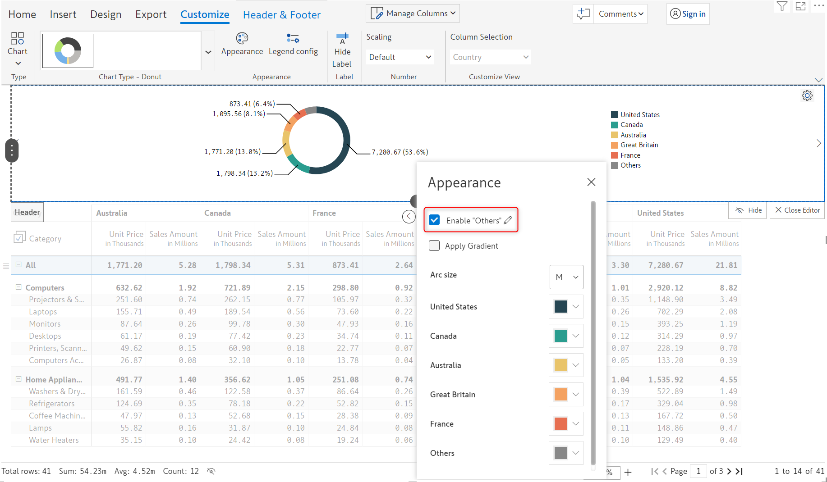Enable the Apply Gradient checkbox
This screenshot has width=827, height=482.
(434, 246)
